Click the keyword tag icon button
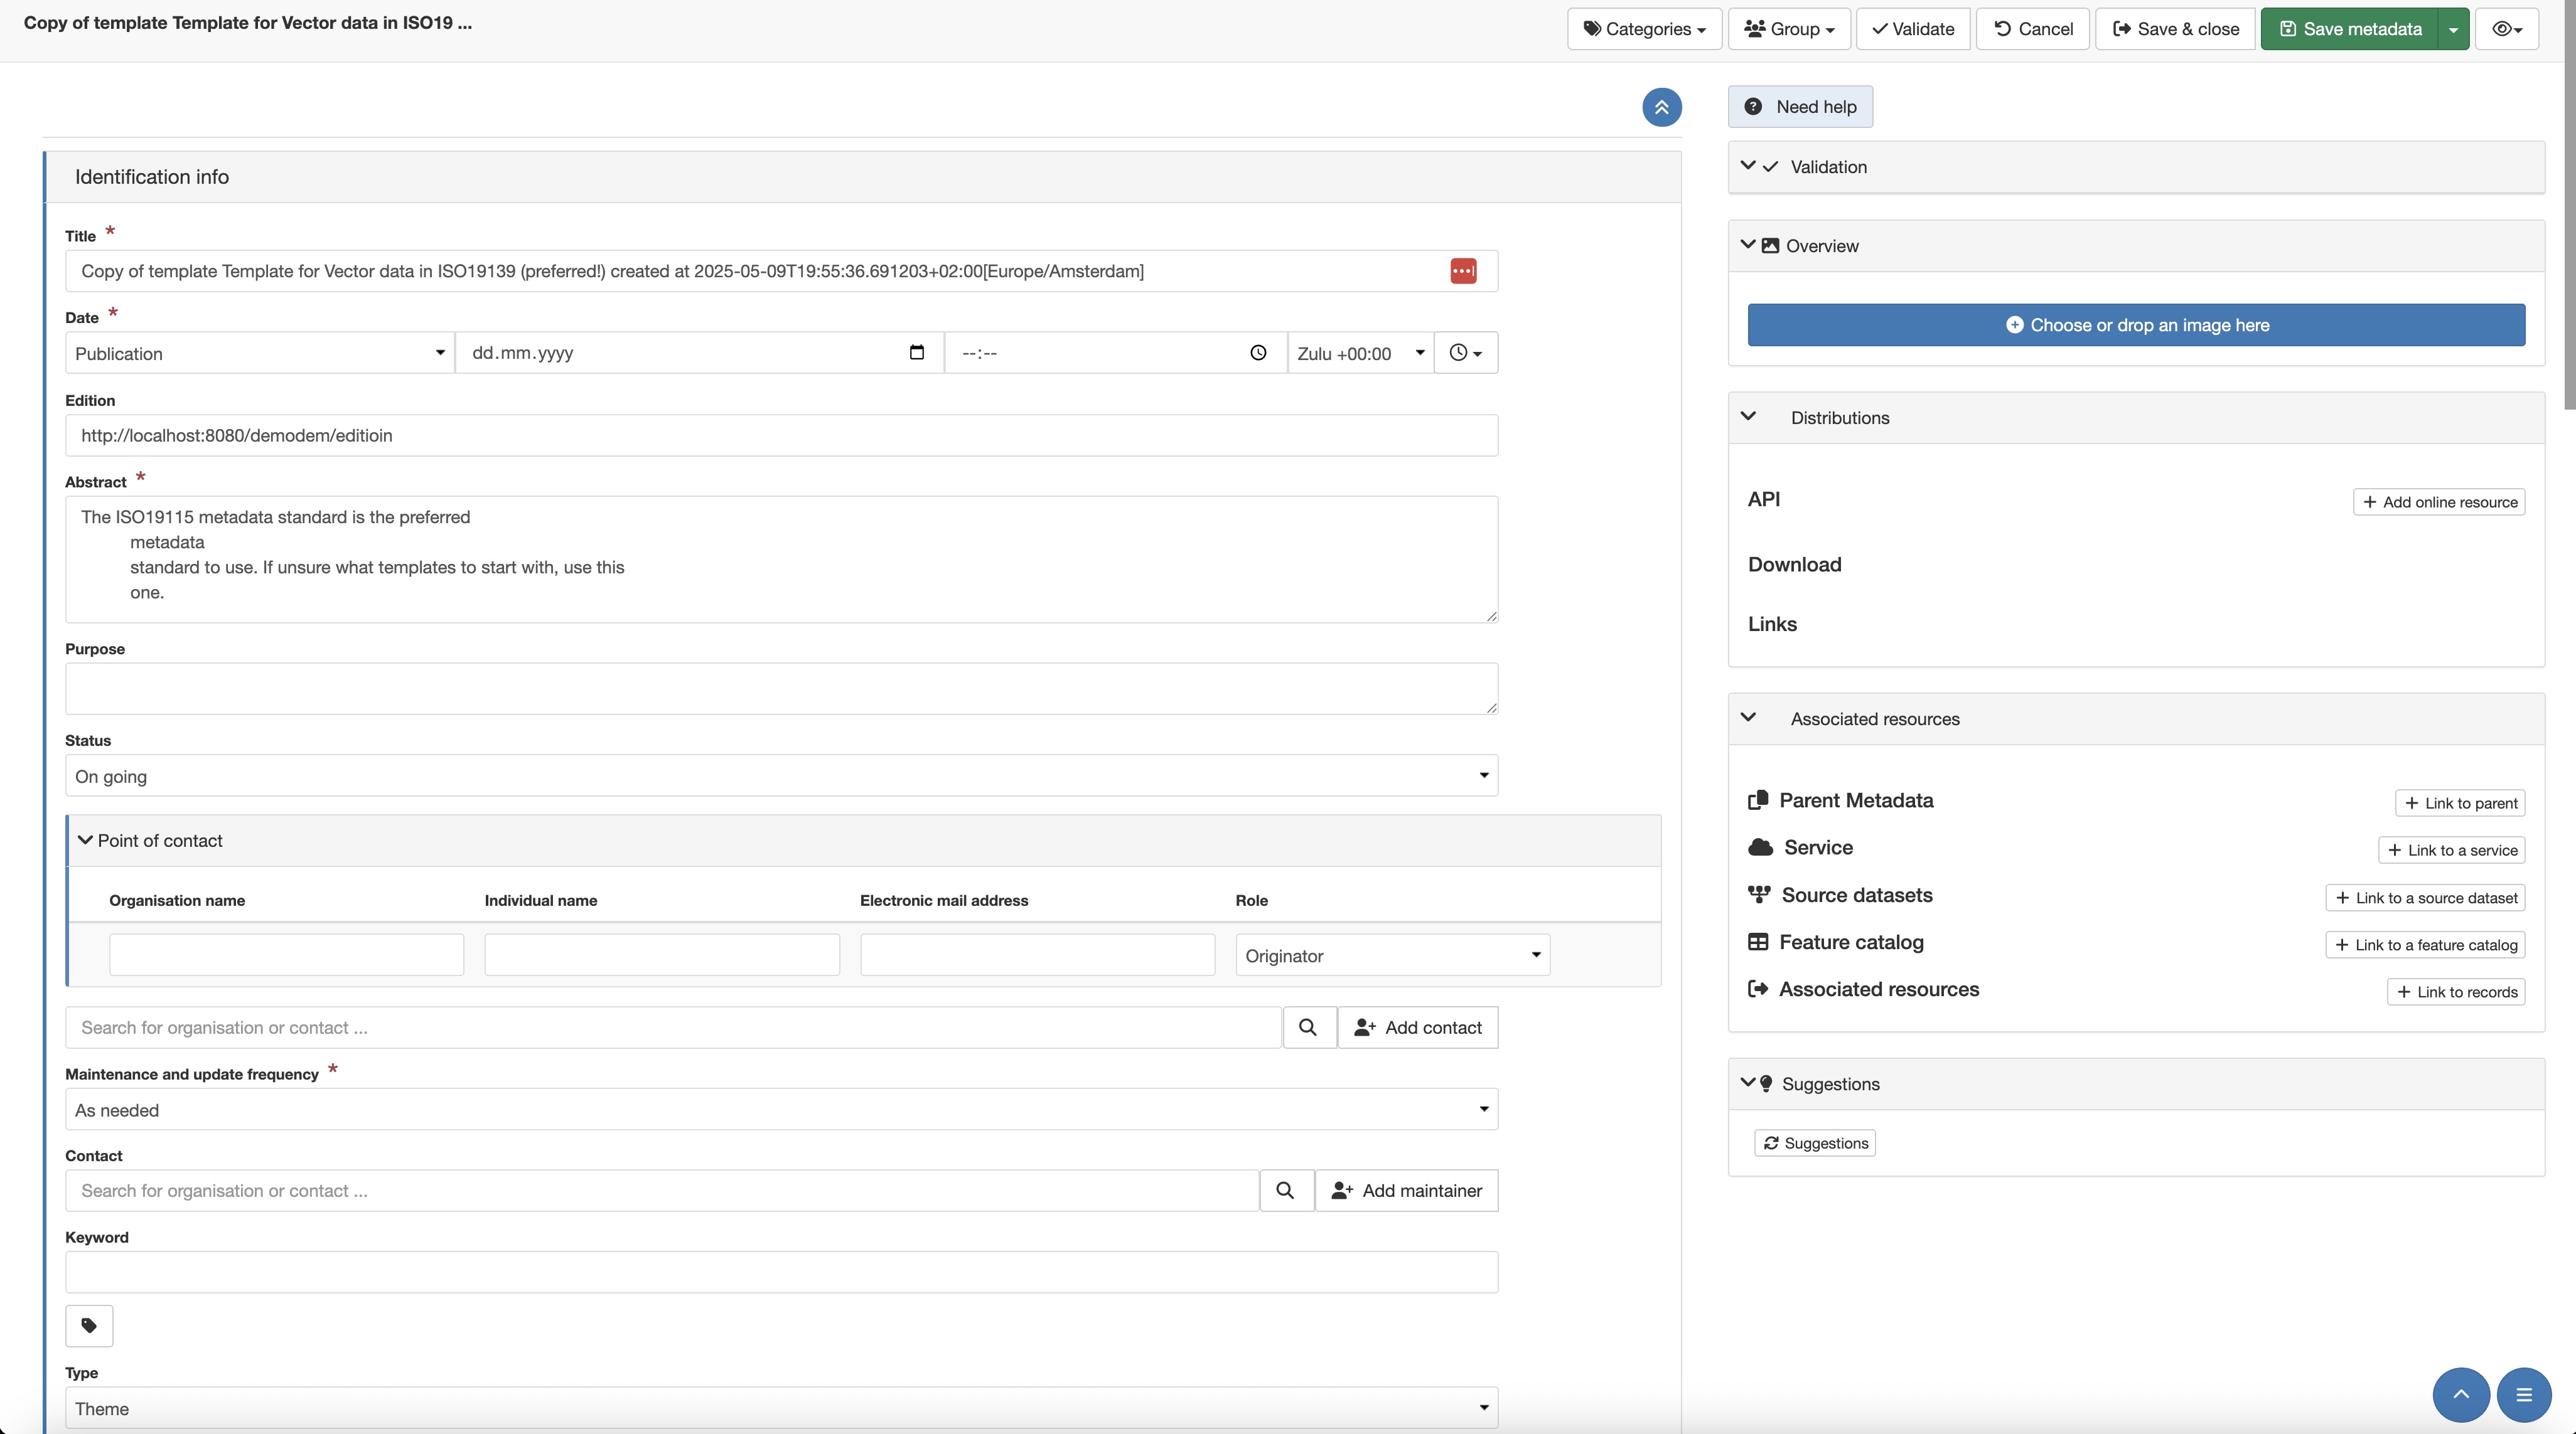This screenshot has height=1434, width=2576. click(89, 1325)
